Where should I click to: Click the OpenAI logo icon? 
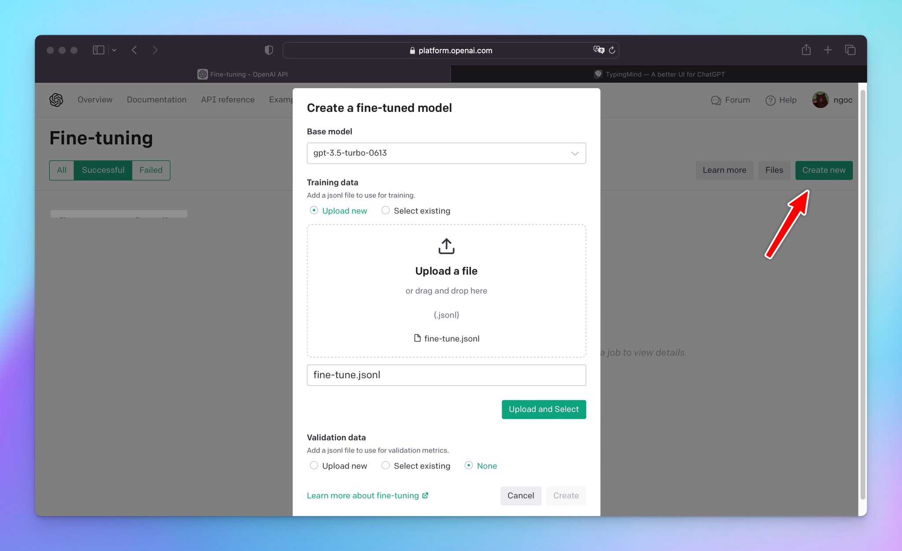click(x=56, y=100)
